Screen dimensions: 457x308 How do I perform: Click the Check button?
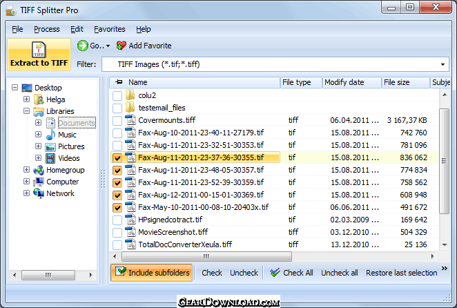pyautogui.click(x=212, y=273)
